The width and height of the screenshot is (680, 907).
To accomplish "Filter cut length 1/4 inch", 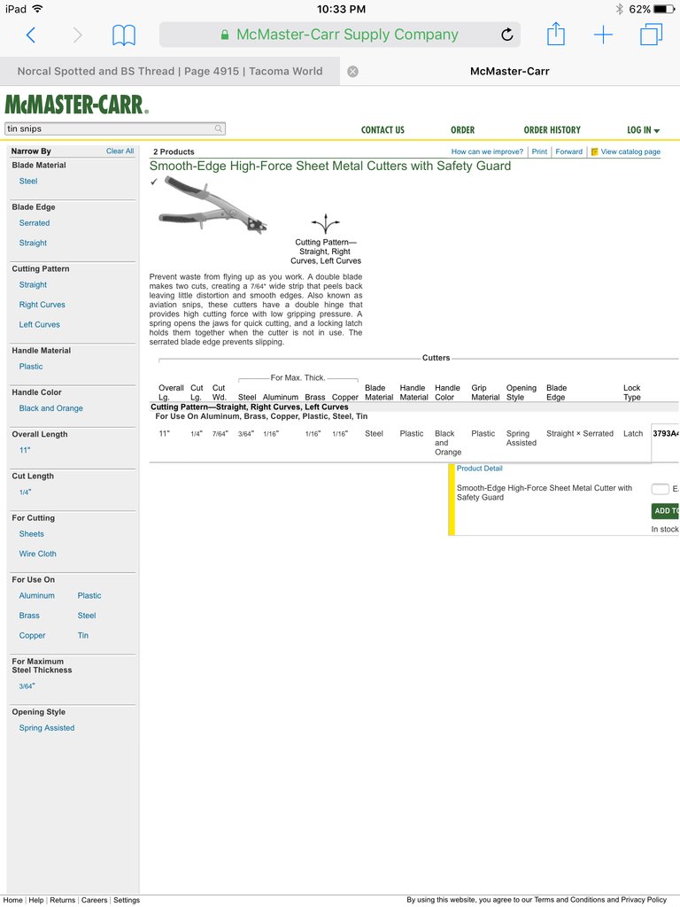I will click(26, 492).
